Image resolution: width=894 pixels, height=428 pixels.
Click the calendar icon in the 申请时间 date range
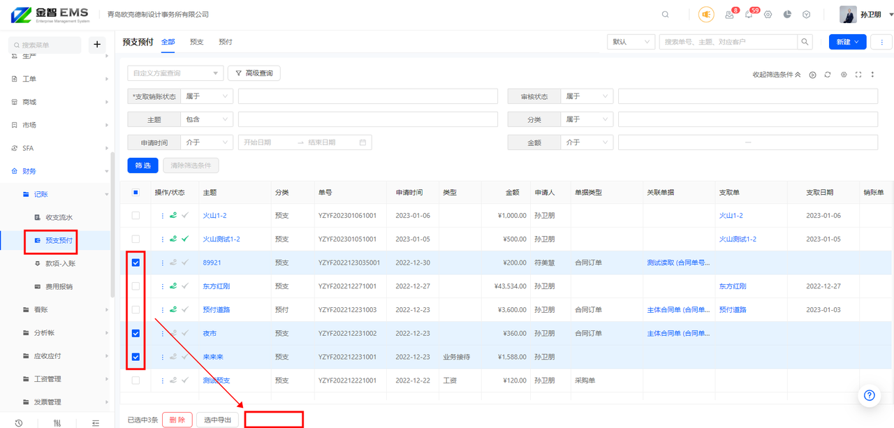(x=362, y=142)
